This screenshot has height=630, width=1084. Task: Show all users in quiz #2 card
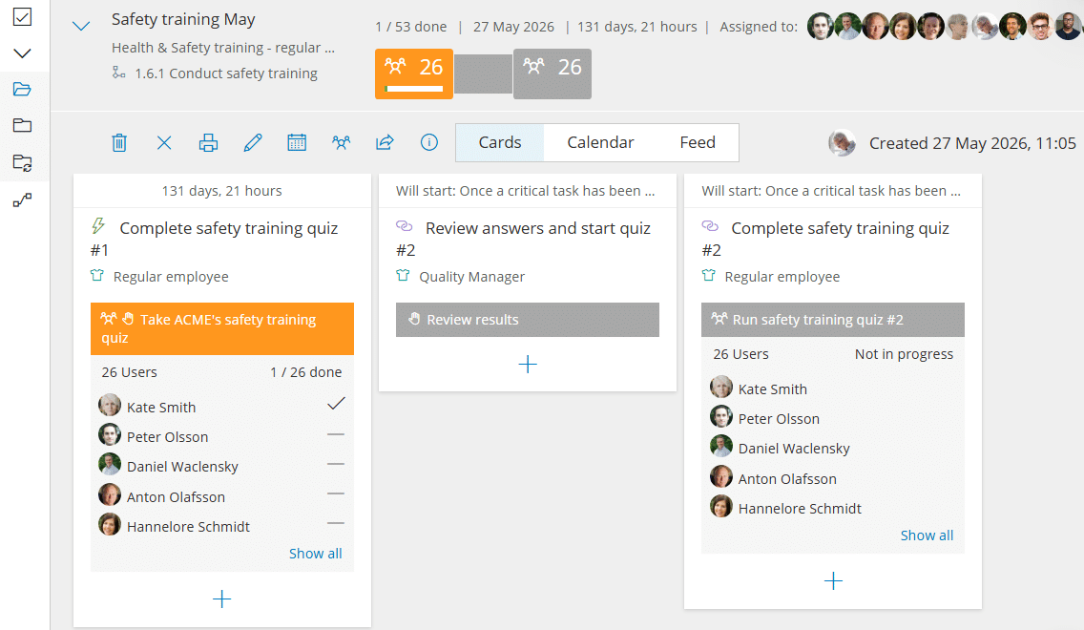pos(927,535)
